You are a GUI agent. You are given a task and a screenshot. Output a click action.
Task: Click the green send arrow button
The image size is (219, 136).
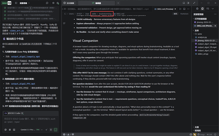(x=56, y=130)
